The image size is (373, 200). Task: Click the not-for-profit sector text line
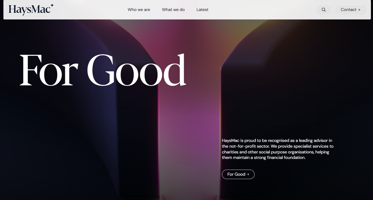[278, 146]
